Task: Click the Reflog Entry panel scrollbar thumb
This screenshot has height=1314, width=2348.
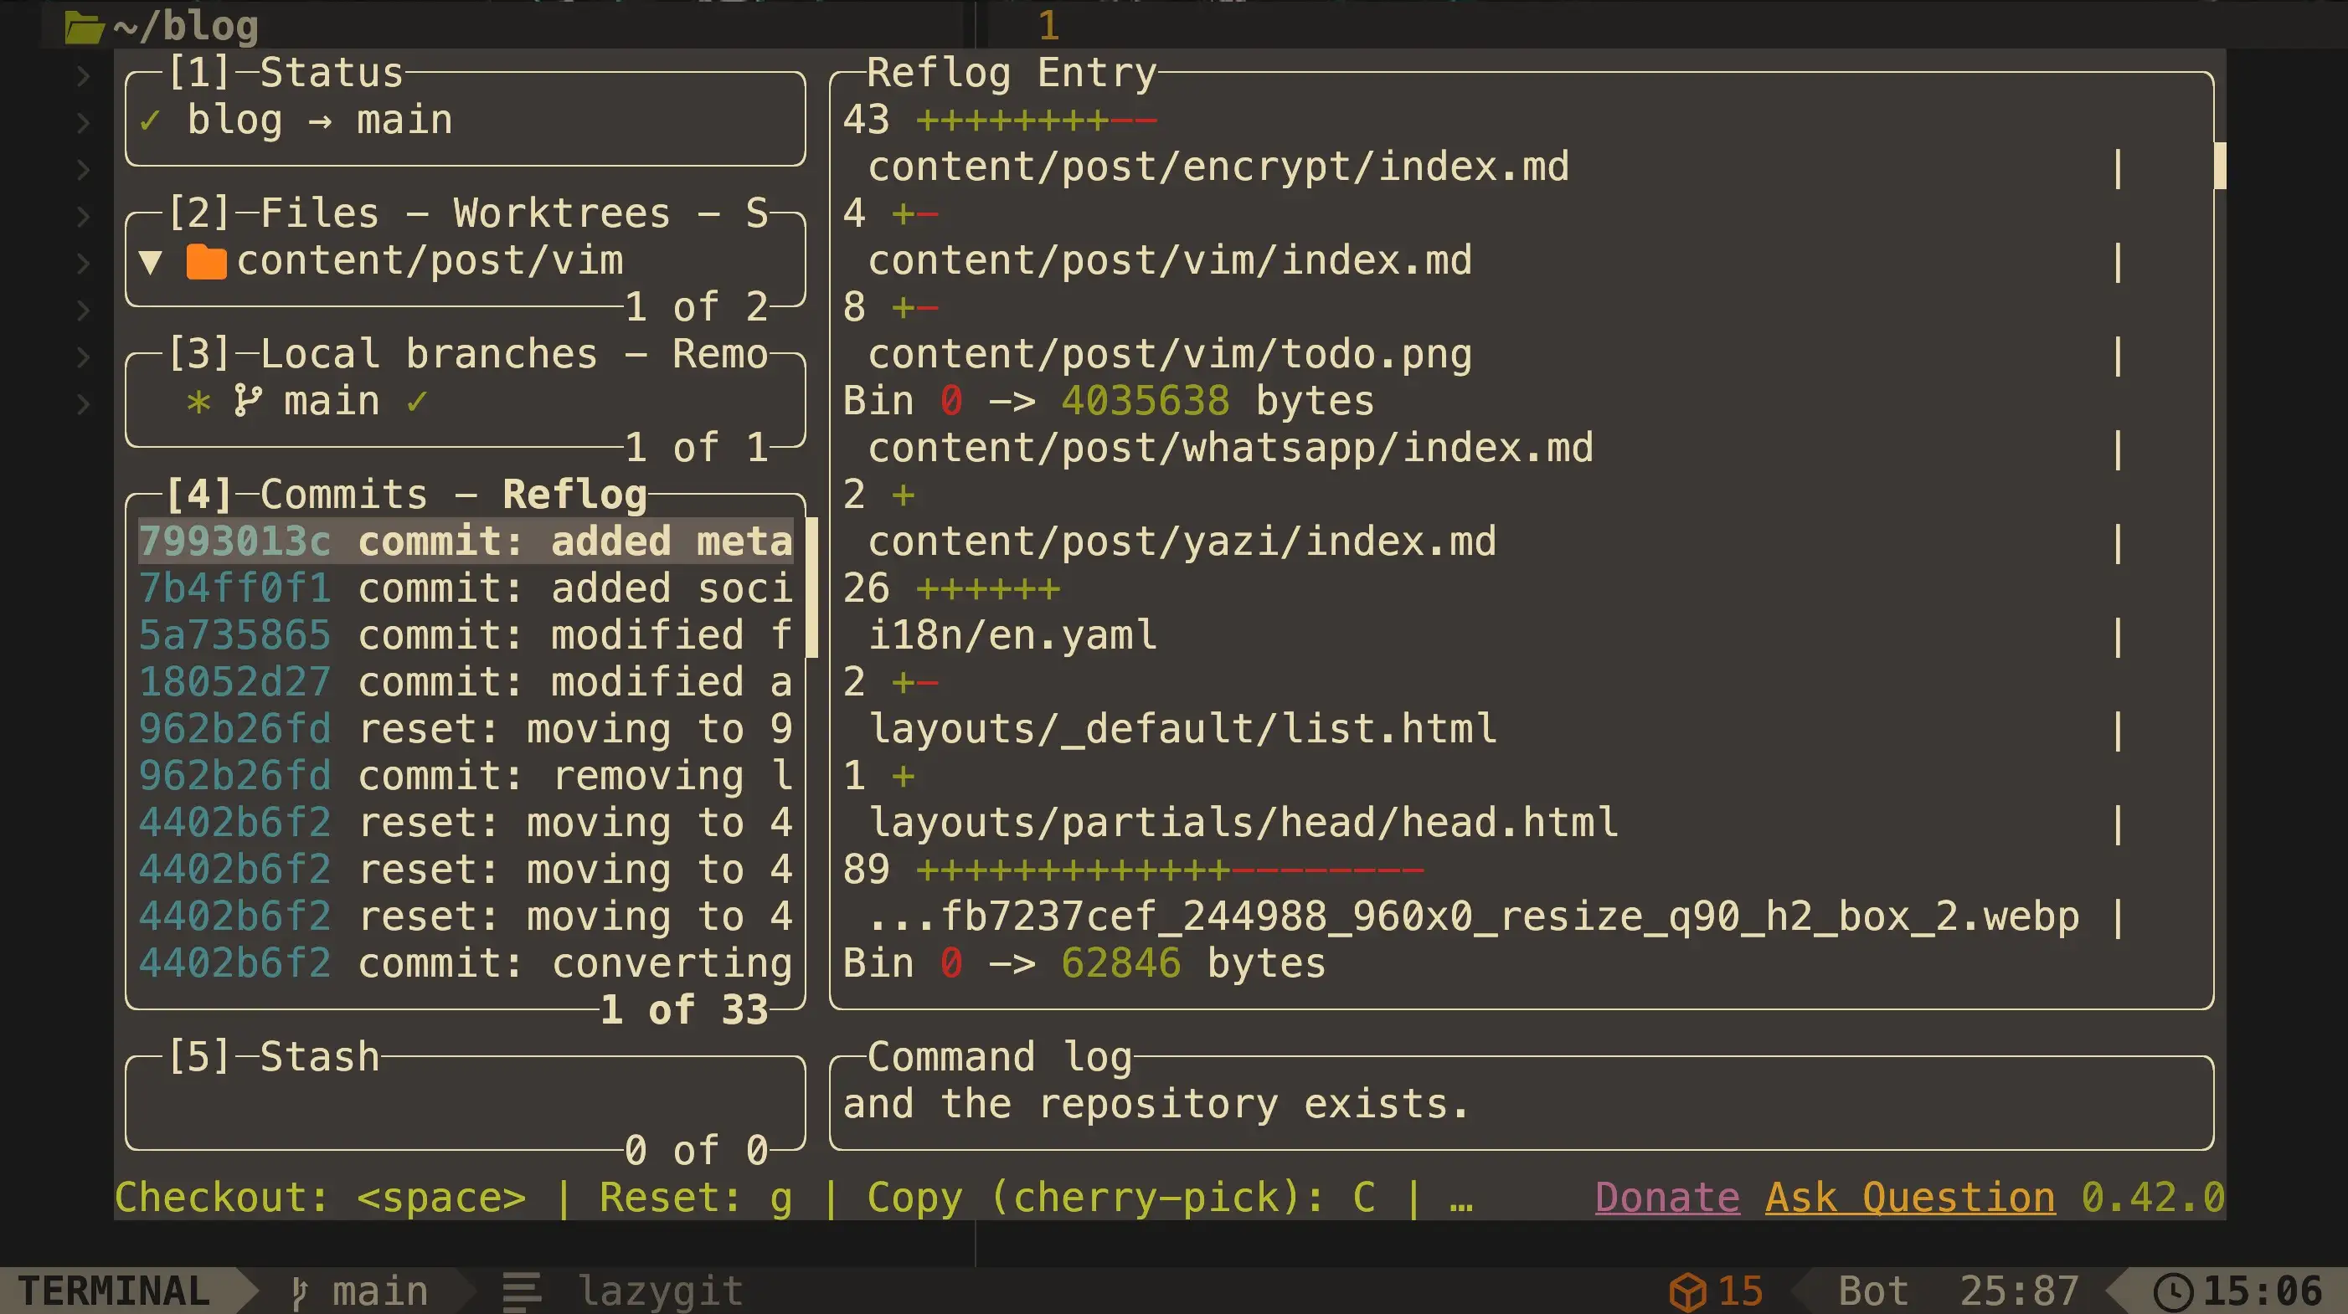Action: pos(2220,165)
